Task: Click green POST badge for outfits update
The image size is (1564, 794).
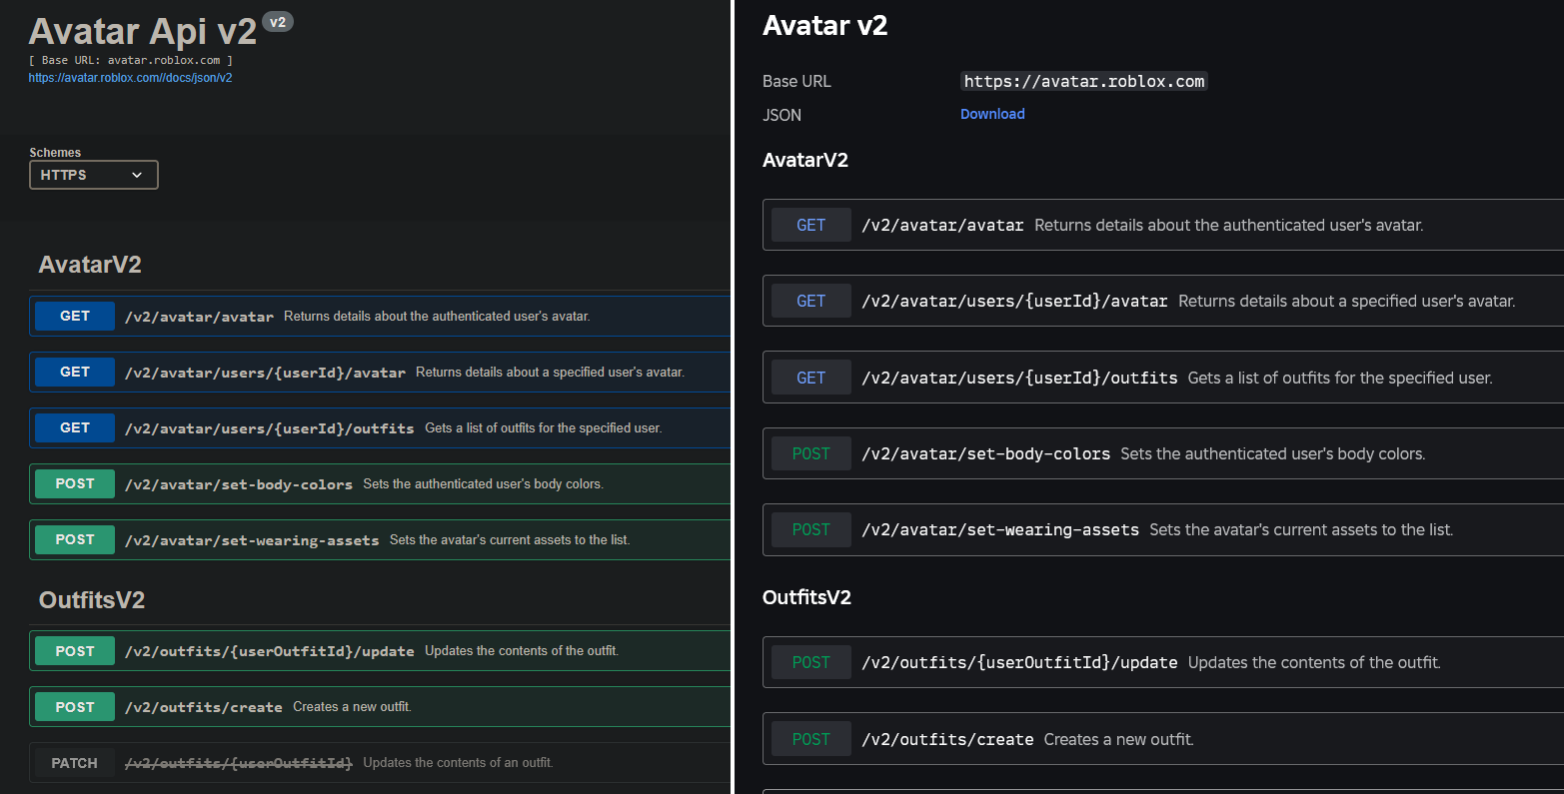Action: (x=75, y=651)
